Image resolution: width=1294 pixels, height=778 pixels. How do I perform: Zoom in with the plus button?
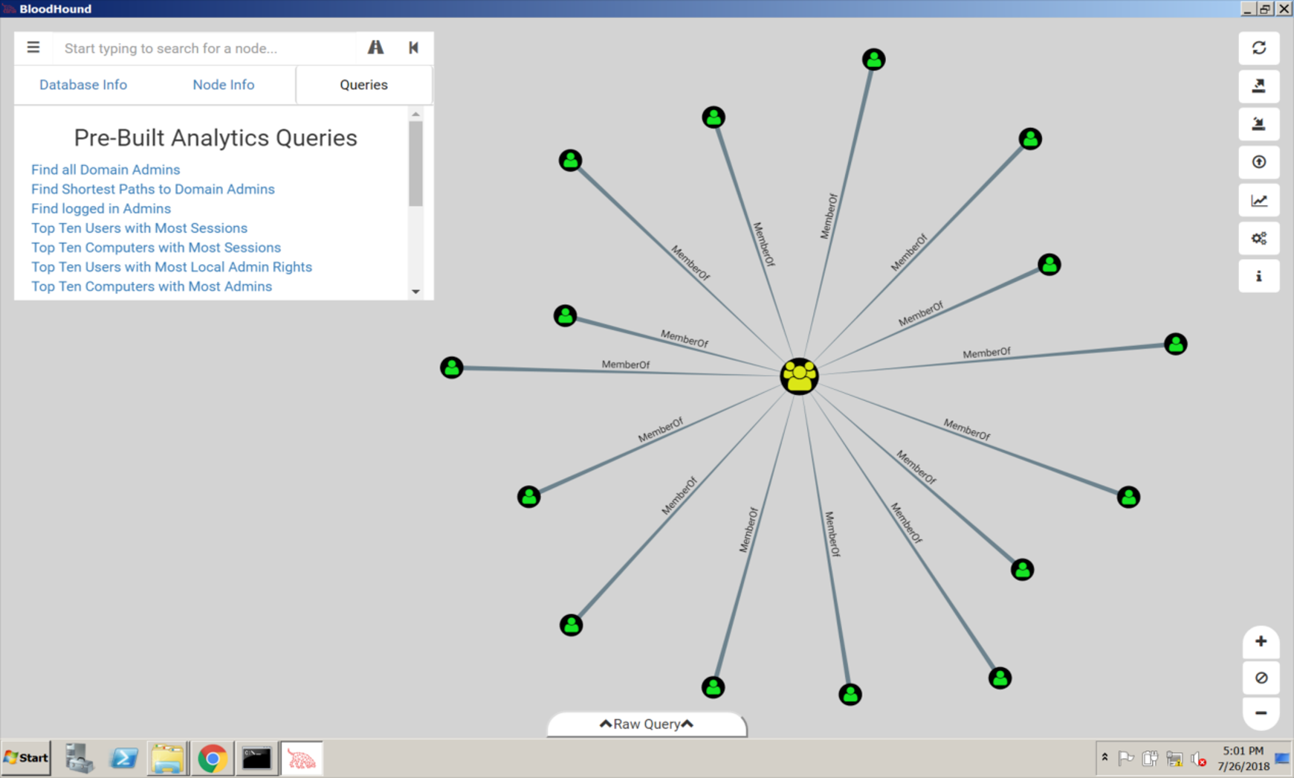(1261, 641)
